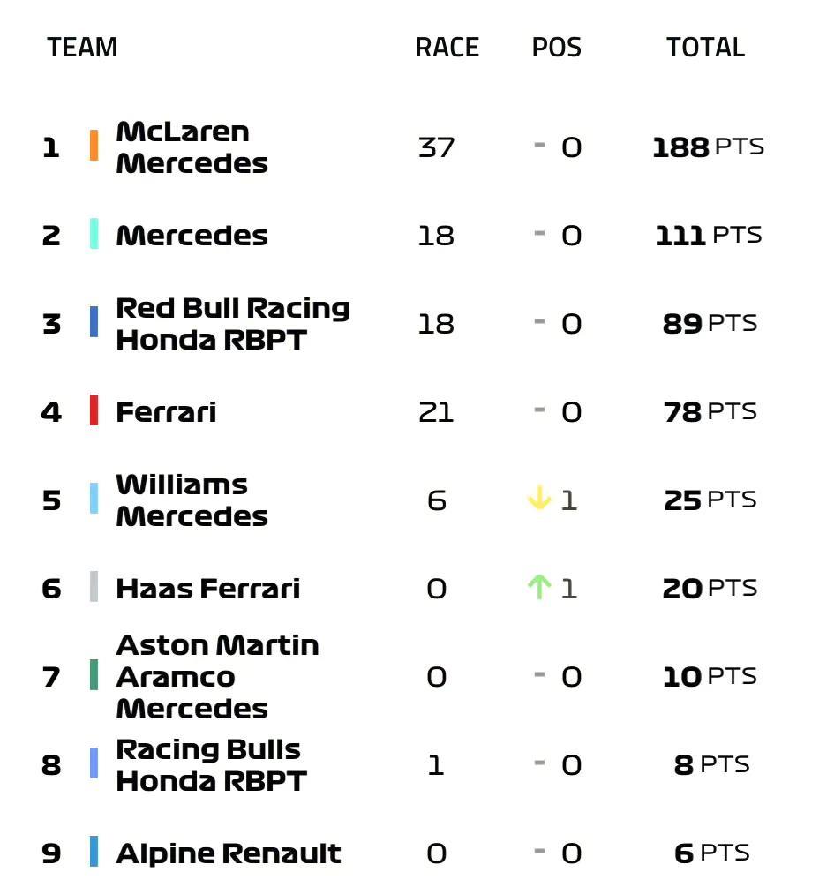
Task: Click the McLaren orange team color bar
Action: pyautogui.click(x=94, y=146)
